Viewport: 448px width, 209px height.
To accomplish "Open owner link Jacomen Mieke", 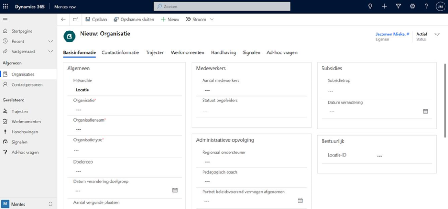I will coord(392,34).
